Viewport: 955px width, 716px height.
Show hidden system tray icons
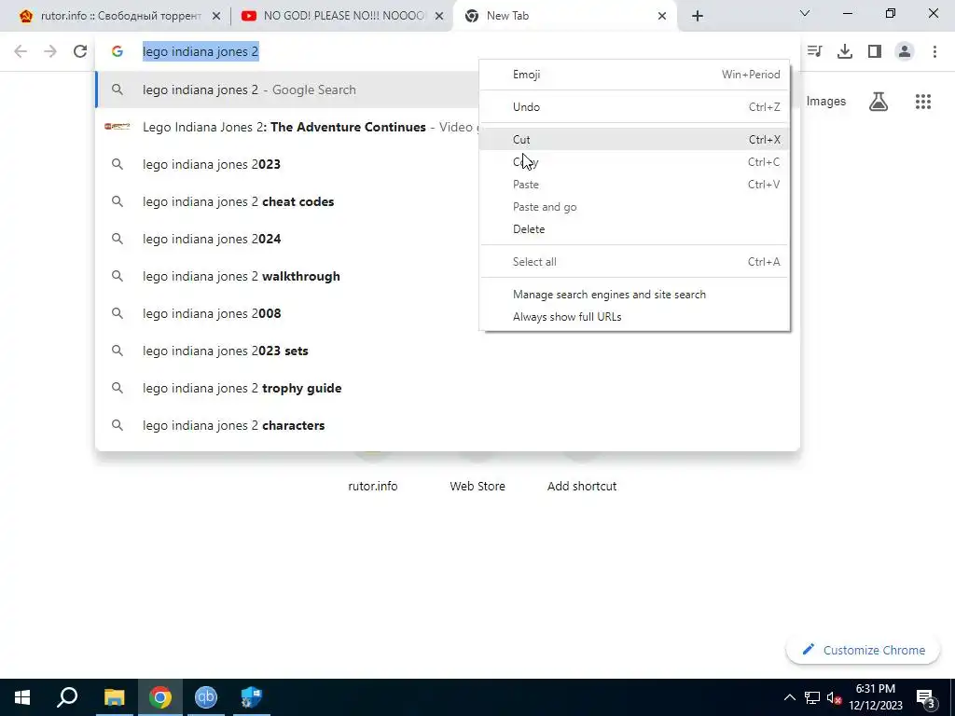coord(789,697)
